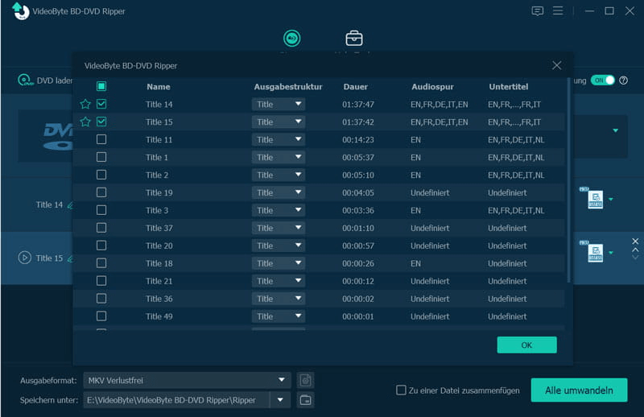Toggle the select-all checkbox in header
The height and width of the screenshot is (417, 644).
[x=101, y=86]
